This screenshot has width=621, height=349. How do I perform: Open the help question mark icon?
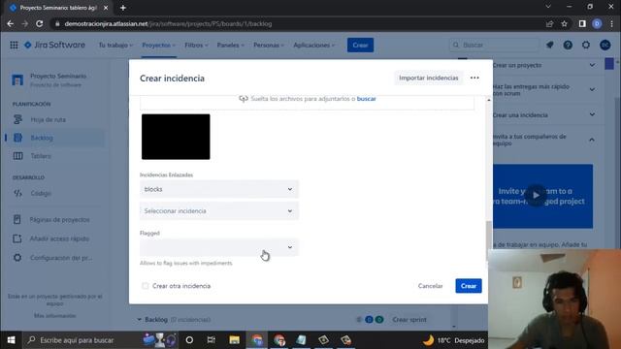point(568,46)
